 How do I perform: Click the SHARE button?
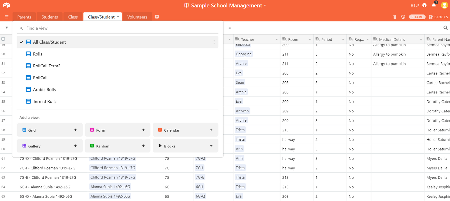pyautogui.click(x=417, y=17)
